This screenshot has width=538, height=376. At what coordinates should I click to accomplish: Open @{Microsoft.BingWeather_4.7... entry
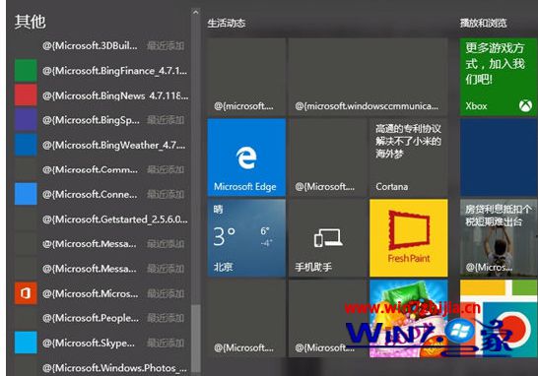pos(101,145)
